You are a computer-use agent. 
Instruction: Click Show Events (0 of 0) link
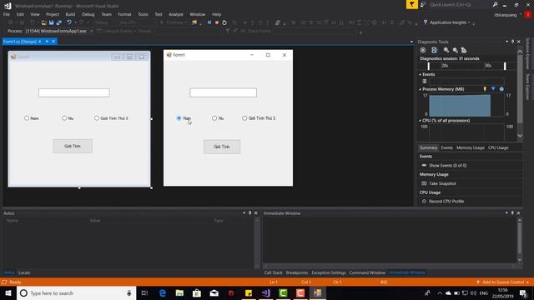tap(447, 165)
